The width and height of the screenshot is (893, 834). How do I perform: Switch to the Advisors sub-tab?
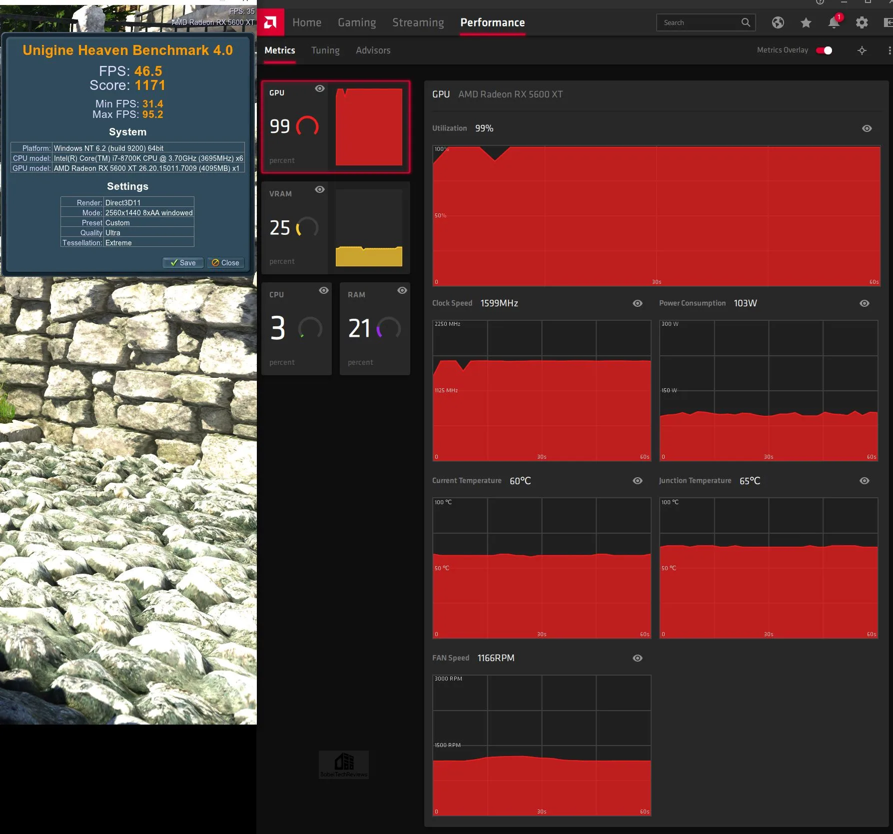click(x=373, y=50)
